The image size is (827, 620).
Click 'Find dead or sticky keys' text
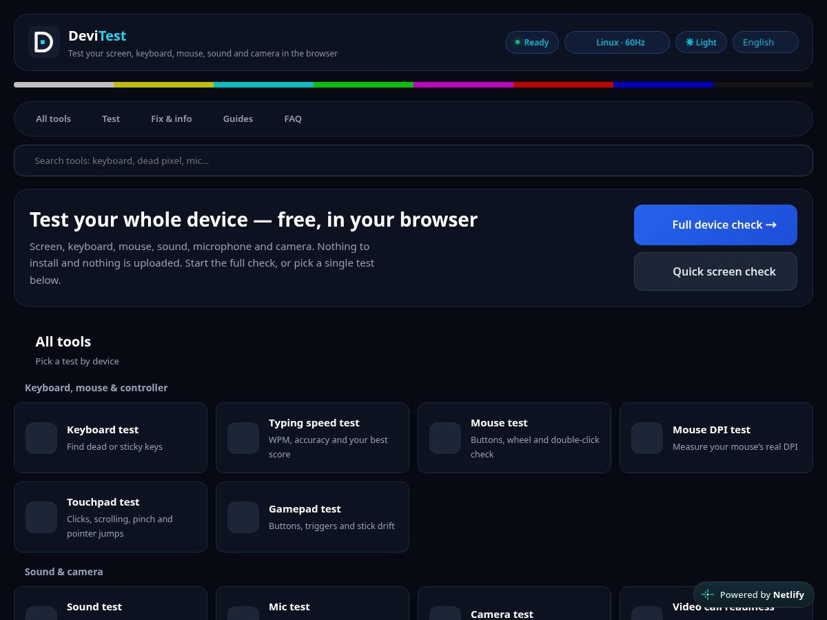[114, 446]
